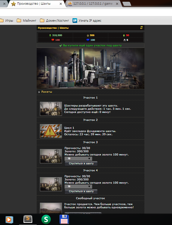172x225 pixels.
Task: Click the blue heart 100 icon
Action: click(x=88, y=40)
